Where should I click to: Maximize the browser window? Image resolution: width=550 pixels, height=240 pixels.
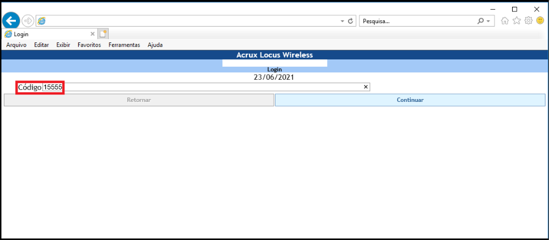514,9
